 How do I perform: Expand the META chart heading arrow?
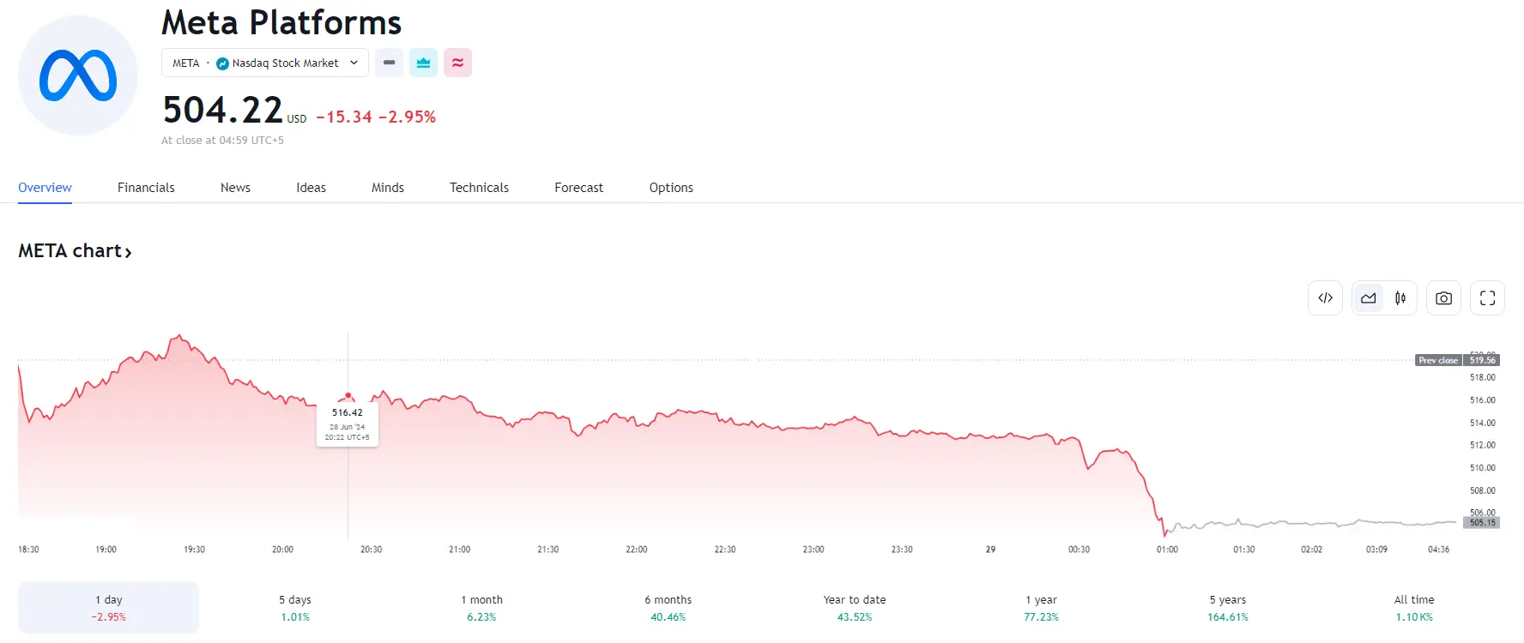[x=128, y=252]
